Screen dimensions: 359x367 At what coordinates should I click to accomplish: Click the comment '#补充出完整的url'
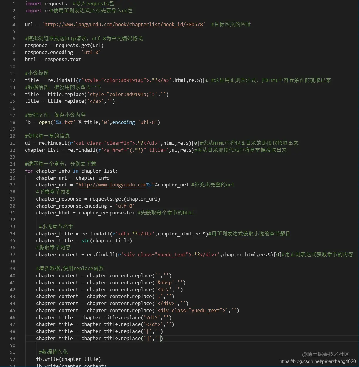pos(213,185)
